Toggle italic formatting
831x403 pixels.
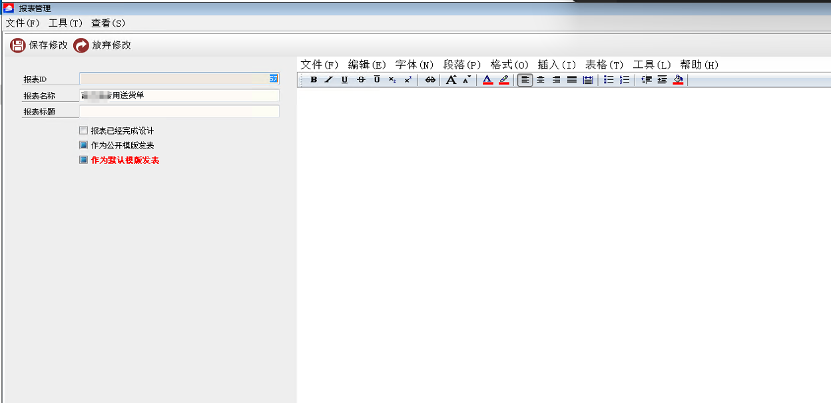click(329, 80)
